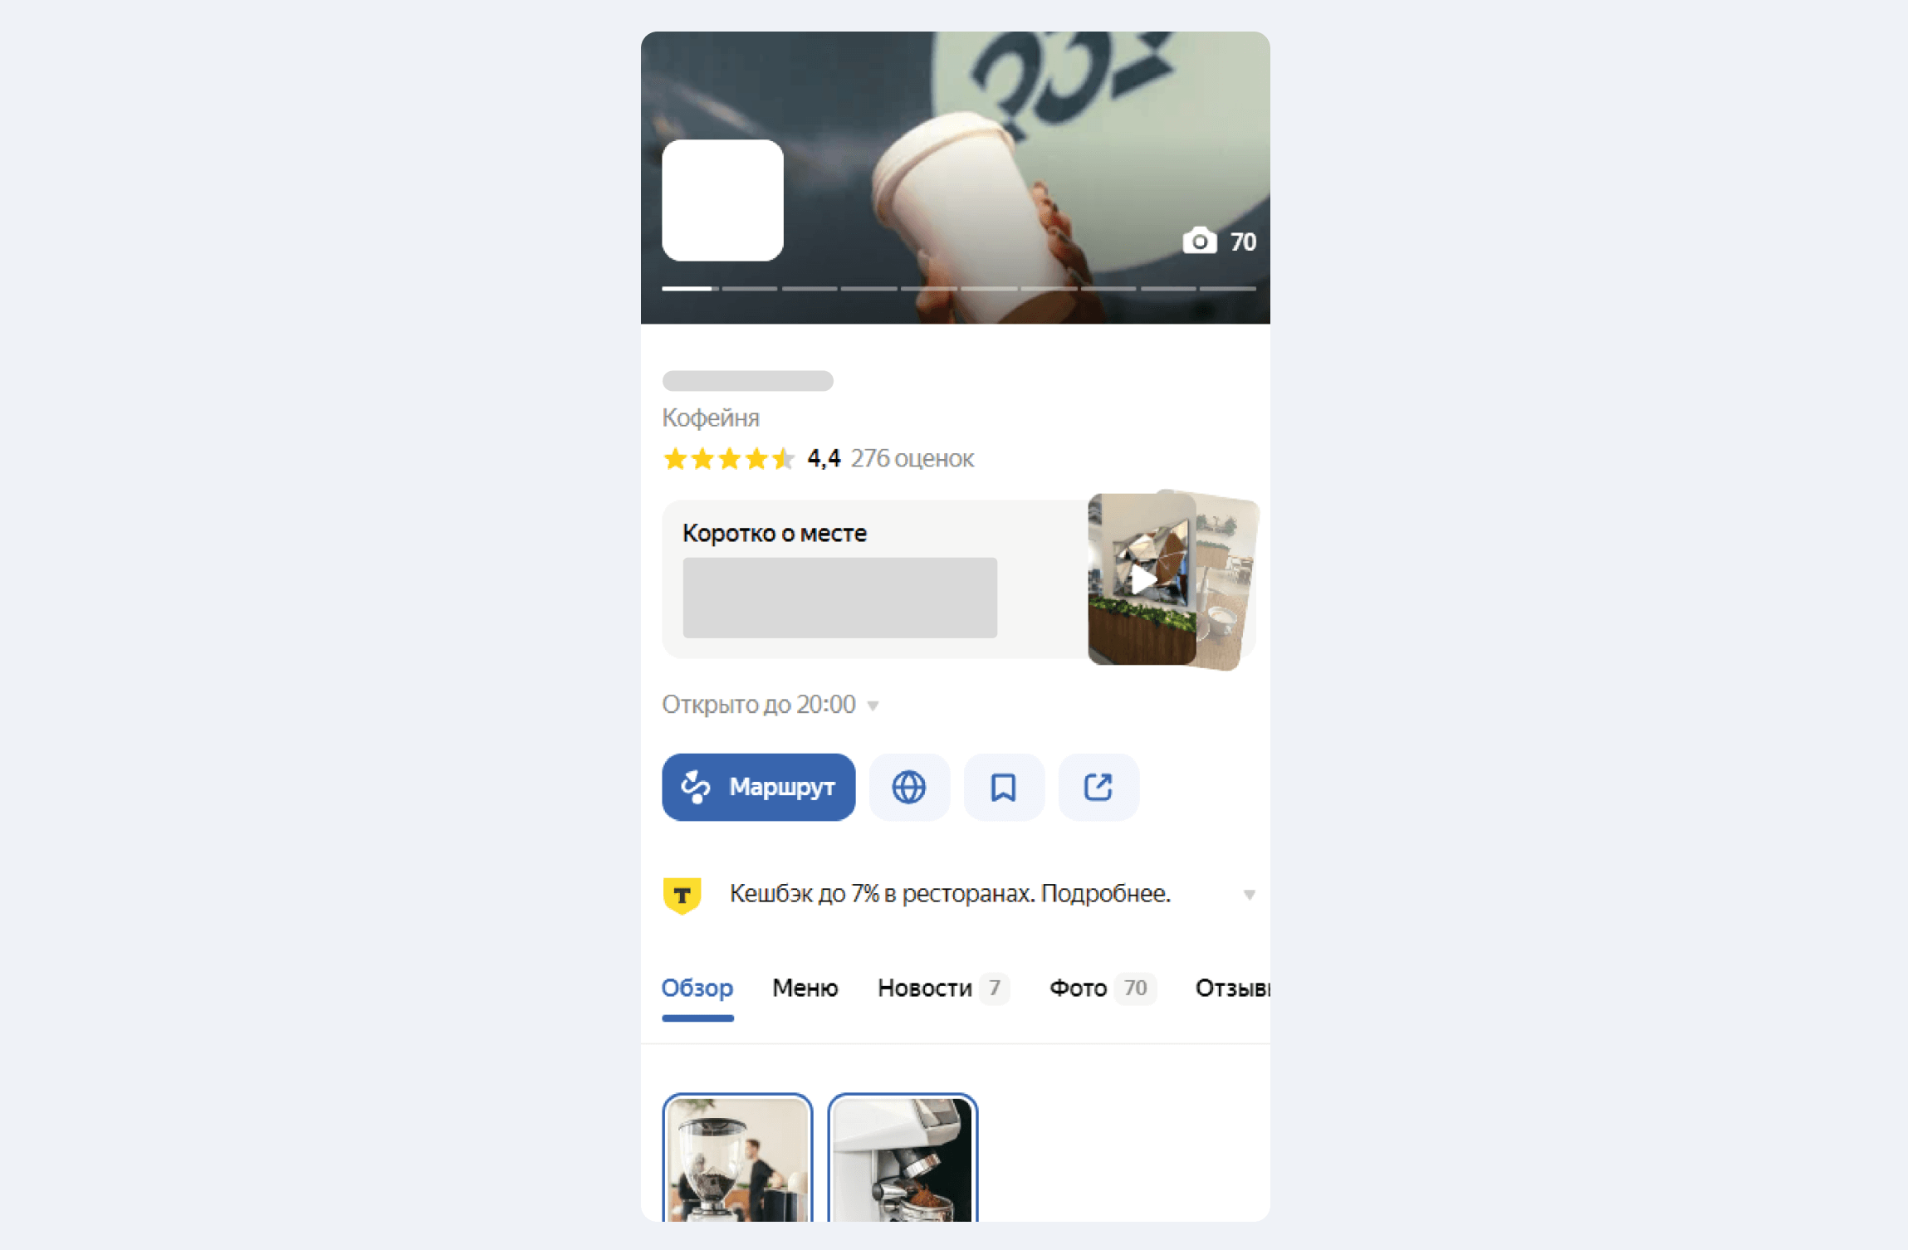Build a route with Маршрут button
This screenshot has height=1250, width=1908.
(758, 787)
